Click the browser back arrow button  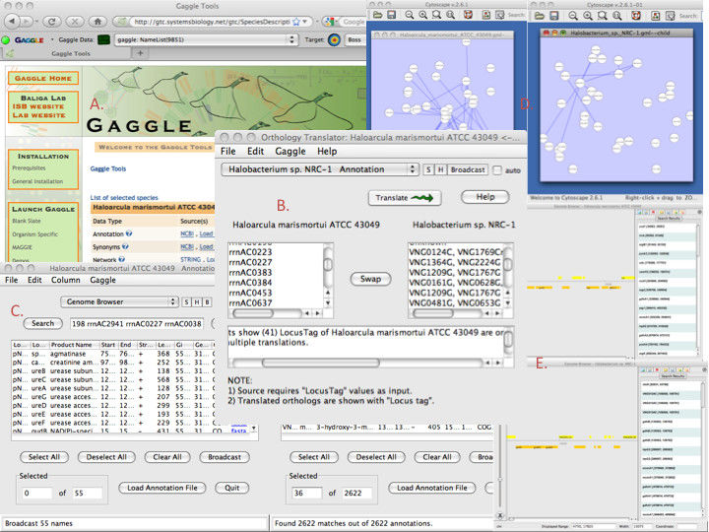11,22
